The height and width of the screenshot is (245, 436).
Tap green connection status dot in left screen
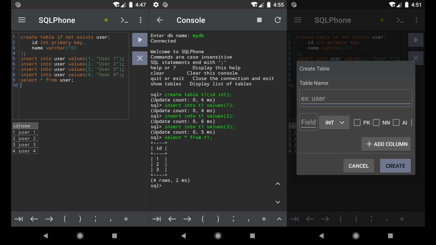106,20
